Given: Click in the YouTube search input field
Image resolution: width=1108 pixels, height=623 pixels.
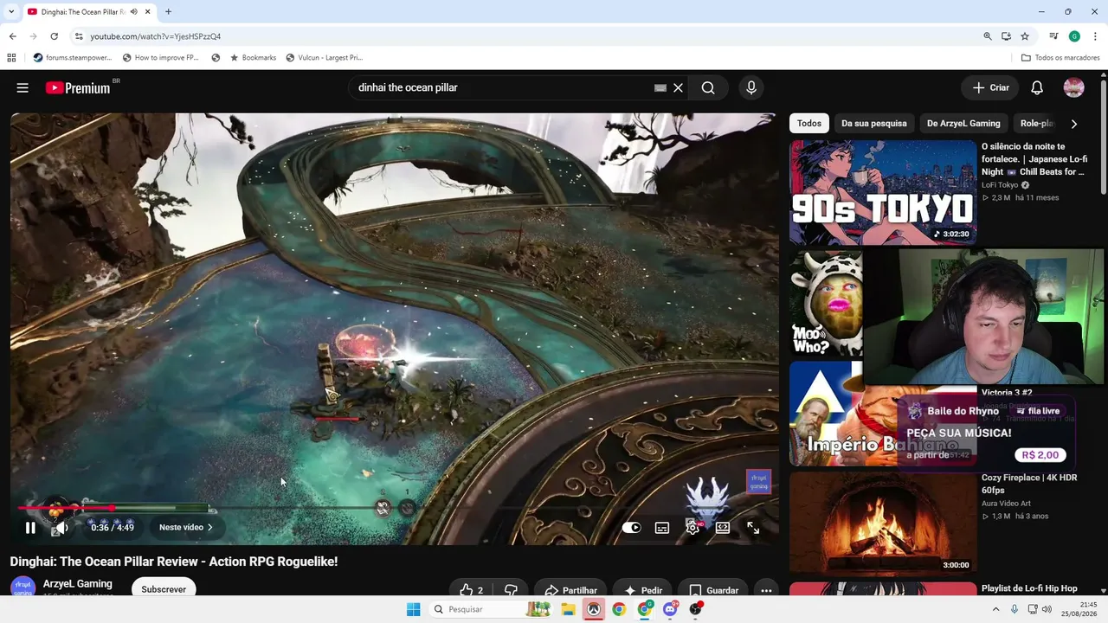Looking at the screenshot, I should pos(502,87).
